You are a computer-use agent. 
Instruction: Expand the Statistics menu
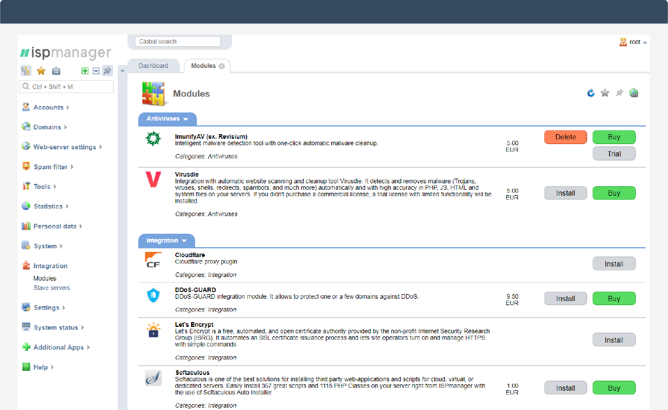[45, 206]
